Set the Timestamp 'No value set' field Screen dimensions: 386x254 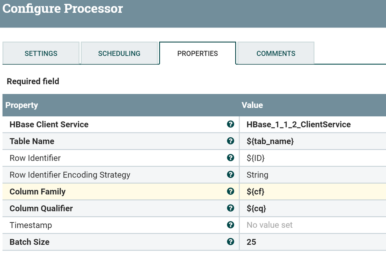point(269,225)
